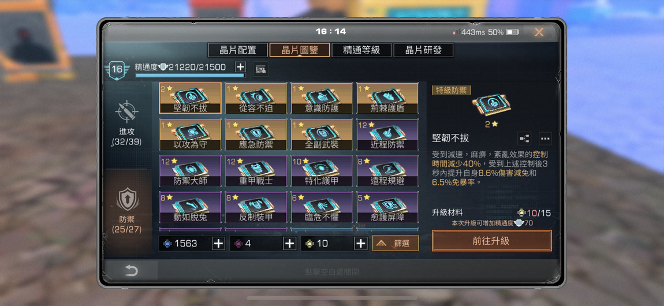Screen dimensions: 664x306
Task: Expand the 篩選 filter menu
Action: click(396, 244)
